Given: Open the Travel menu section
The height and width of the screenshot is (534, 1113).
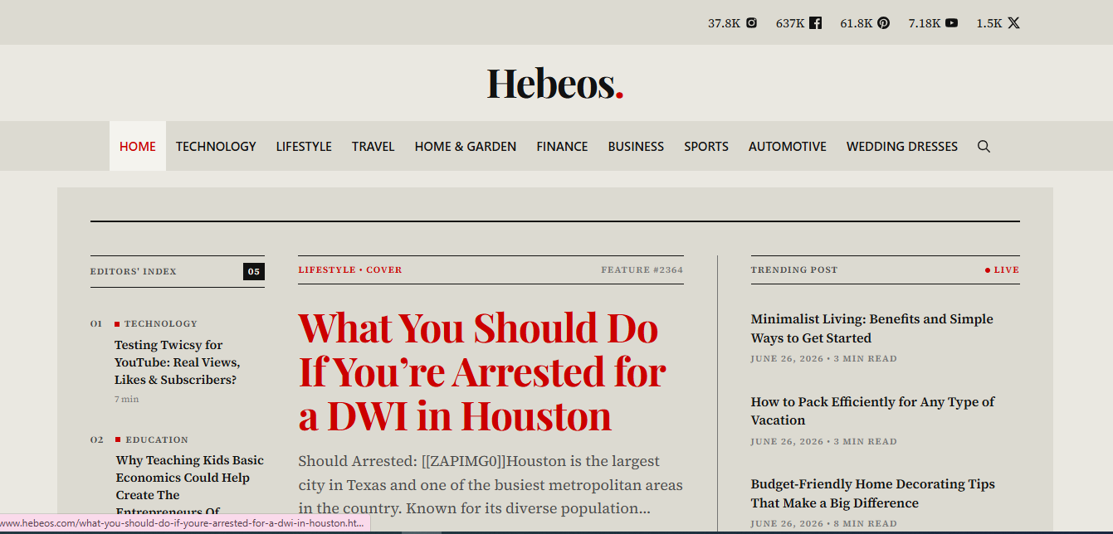Looking at the screenshot, I should click(x=373, y=147).
